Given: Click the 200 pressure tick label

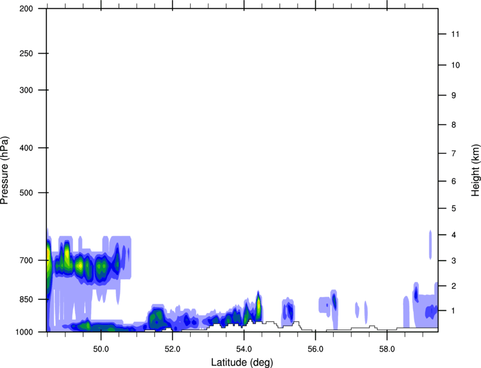Looking at the screenshot, I should click(x=26, y=8).
